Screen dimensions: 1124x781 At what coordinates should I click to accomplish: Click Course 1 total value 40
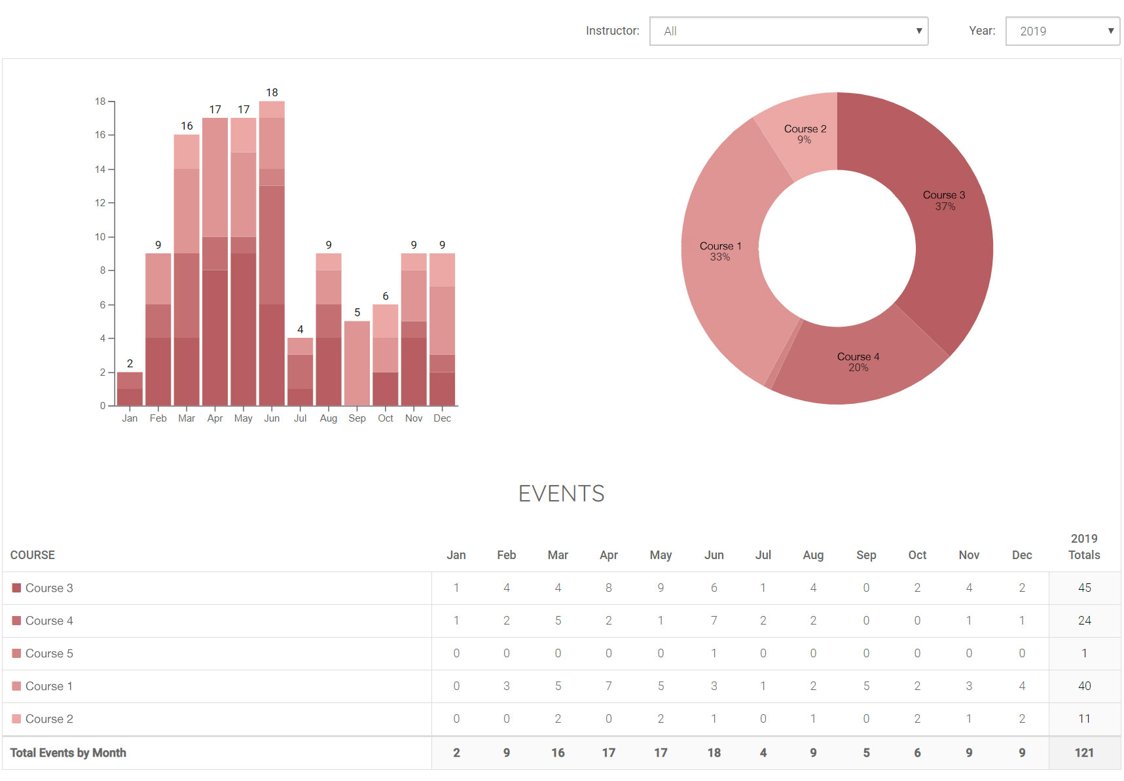(x=1084, y=686)
